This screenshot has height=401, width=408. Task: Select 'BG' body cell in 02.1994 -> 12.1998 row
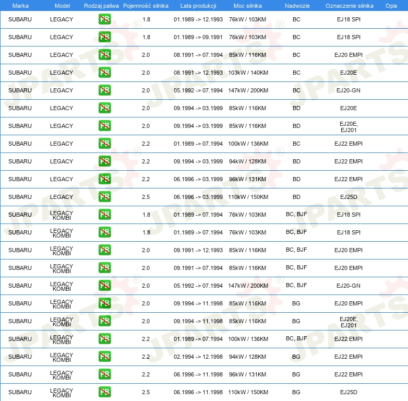click(296, 357)
